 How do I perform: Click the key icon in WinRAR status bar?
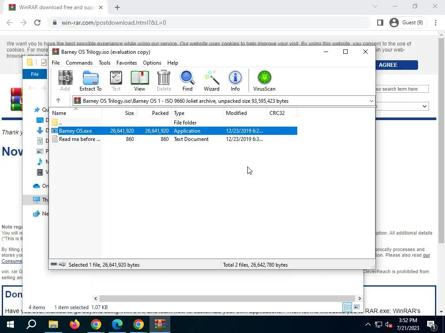pyautogui.click(x=62, y=264)
